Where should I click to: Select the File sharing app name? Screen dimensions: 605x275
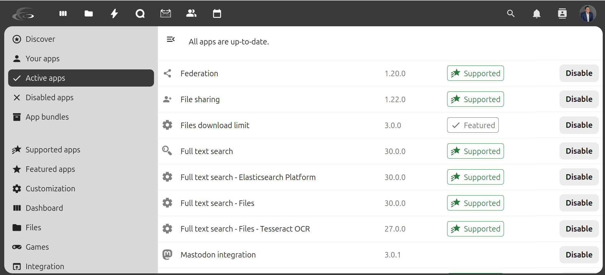200,99
